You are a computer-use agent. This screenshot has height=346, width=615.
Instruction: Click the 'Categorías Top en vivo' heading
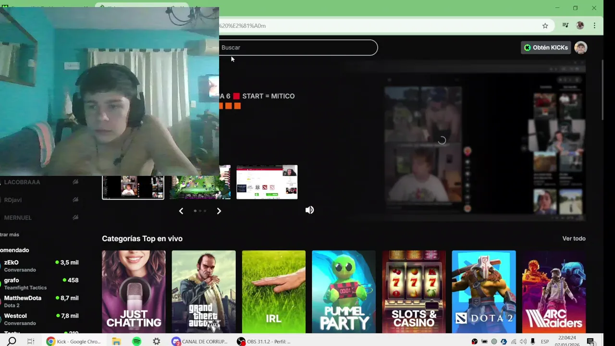tap(142, 238)
